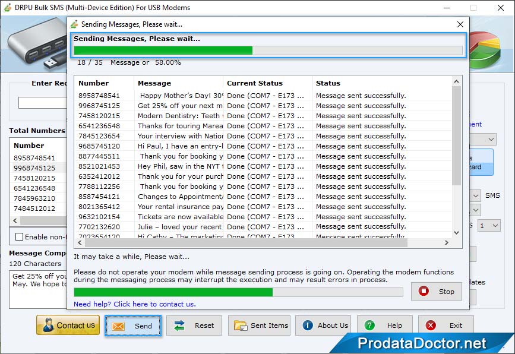Image resolution: width=515 pixels, height=354 pixels.
Task: Click Number header in main window list
Action: [x=29, y=146]
